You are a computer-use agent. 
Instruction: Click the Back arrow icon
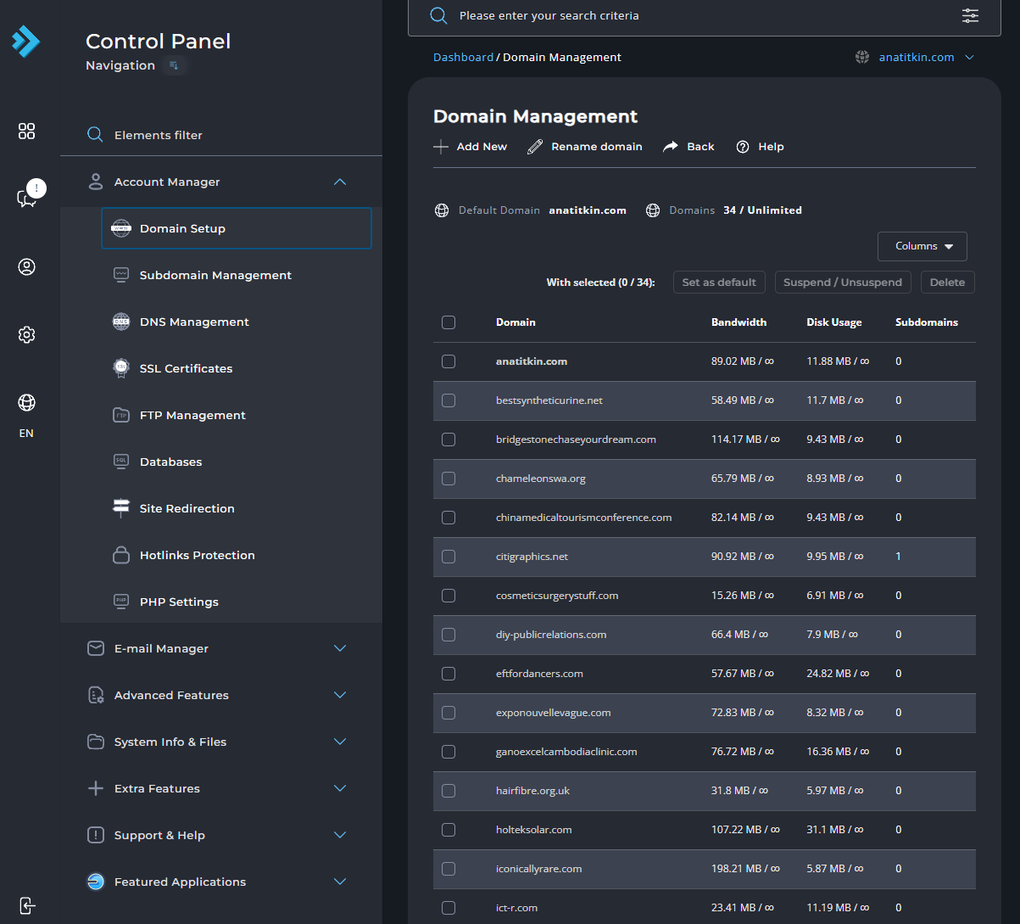[x=671, y=147]
